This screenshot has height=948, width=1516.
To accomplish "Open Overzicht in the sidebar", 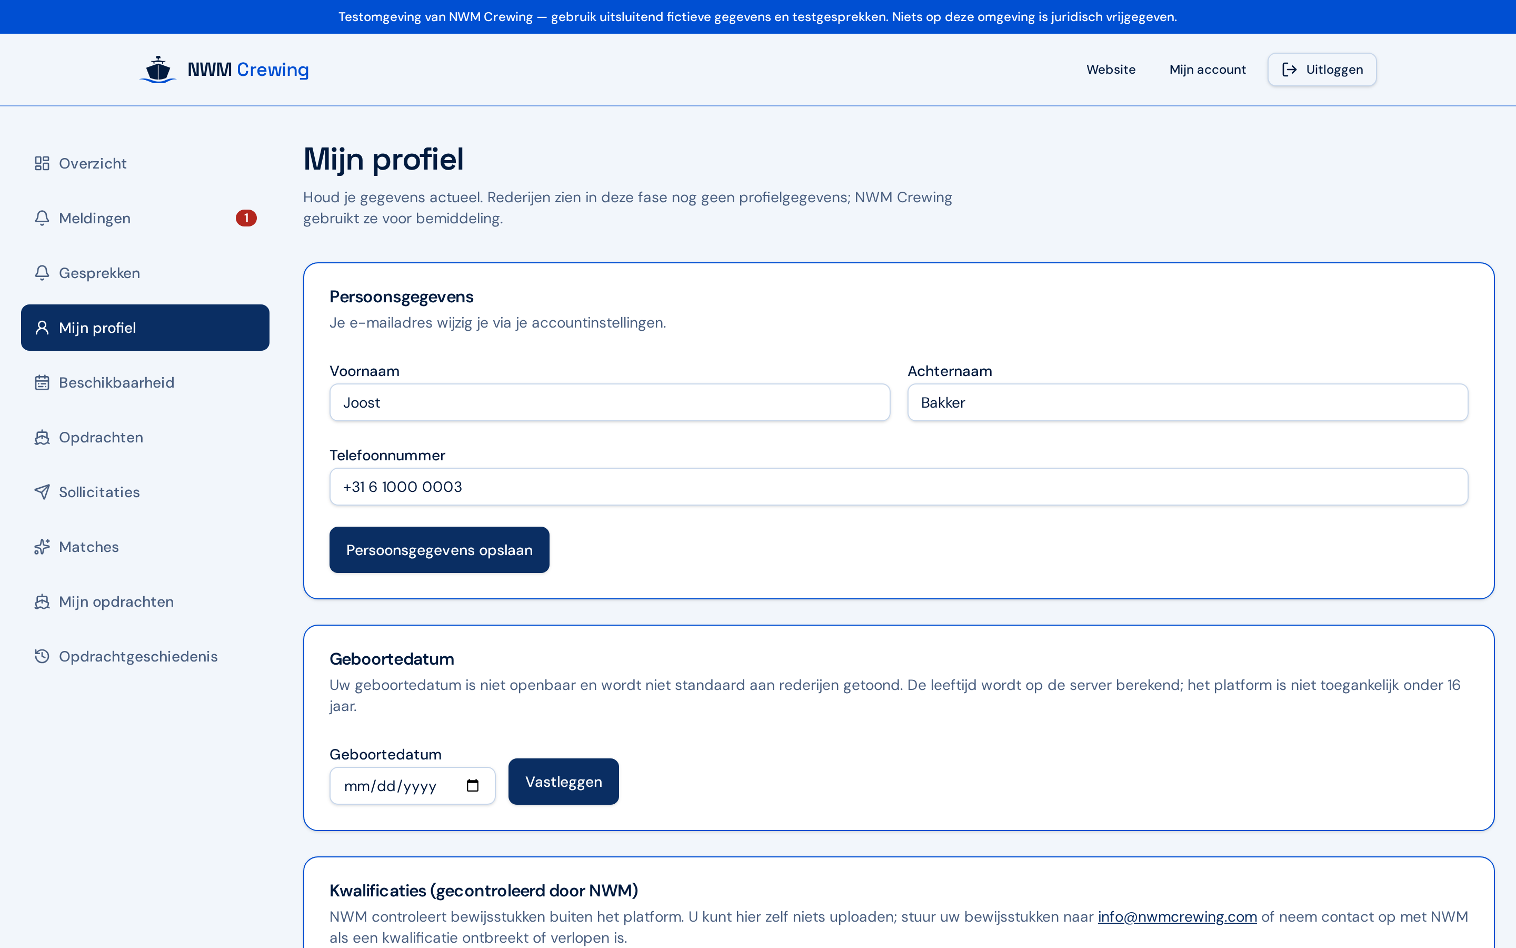I will click(145, 164).
